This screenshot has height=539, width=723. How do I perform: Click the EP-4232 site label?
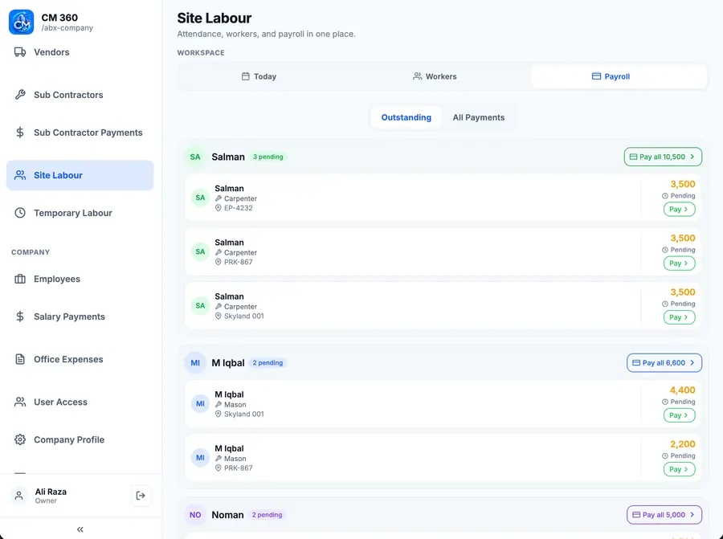click(239, 208)
